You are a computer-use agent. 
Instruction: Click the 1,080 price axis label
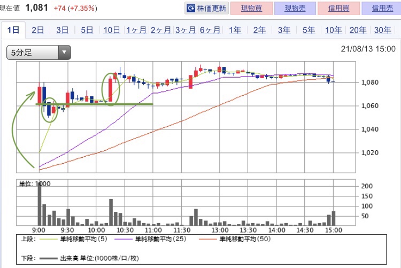click(370, 82)
